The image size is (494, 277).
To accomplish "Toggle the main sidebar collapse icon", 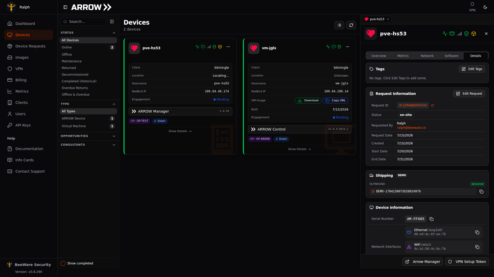I will (65, 7).
